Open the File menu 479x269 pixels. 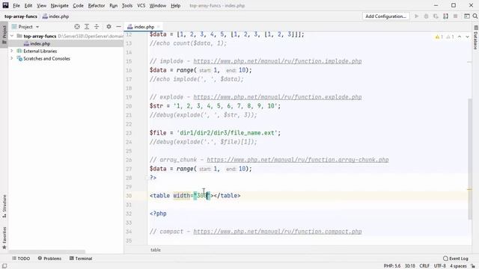click(16, 5)
